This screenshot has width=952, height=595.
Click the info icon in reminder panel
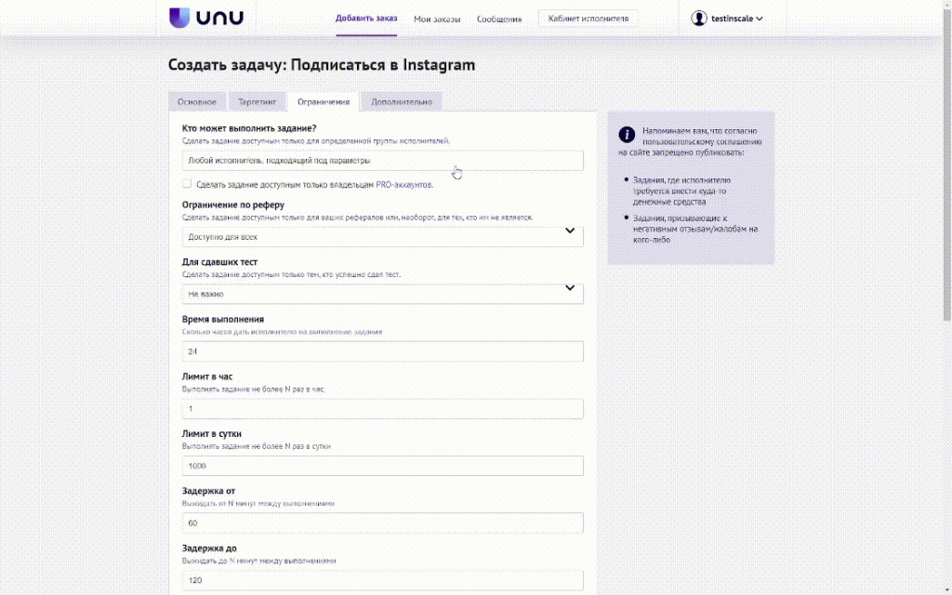click(x=627, y=134)
